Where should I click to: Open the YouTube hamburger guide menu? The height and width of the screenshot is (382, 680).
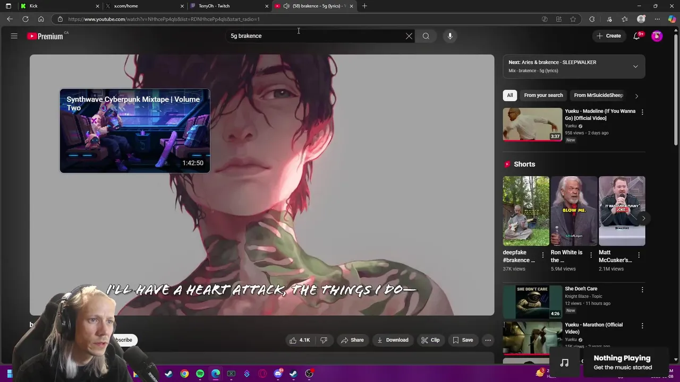tap(14, 36)
